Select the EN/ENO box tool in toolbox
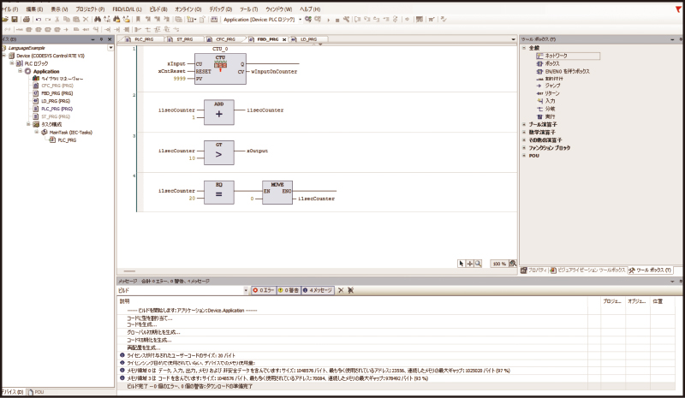685x398 pixels. [x=563, y=71]
